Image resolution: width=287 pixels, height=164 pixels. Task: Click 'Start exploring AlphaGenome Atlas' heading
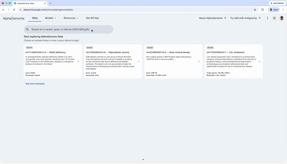pyautogui.click(x=43, y=37)
